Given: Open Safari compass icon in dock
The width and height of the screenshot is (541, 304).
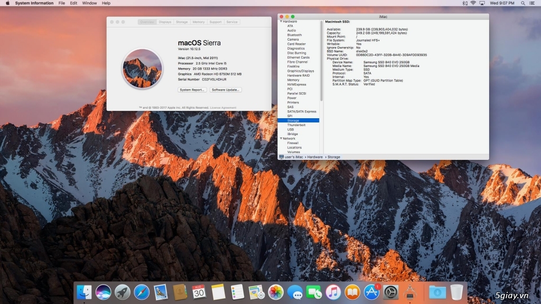Looking at the screenshot, I should [x=142, y=292].
